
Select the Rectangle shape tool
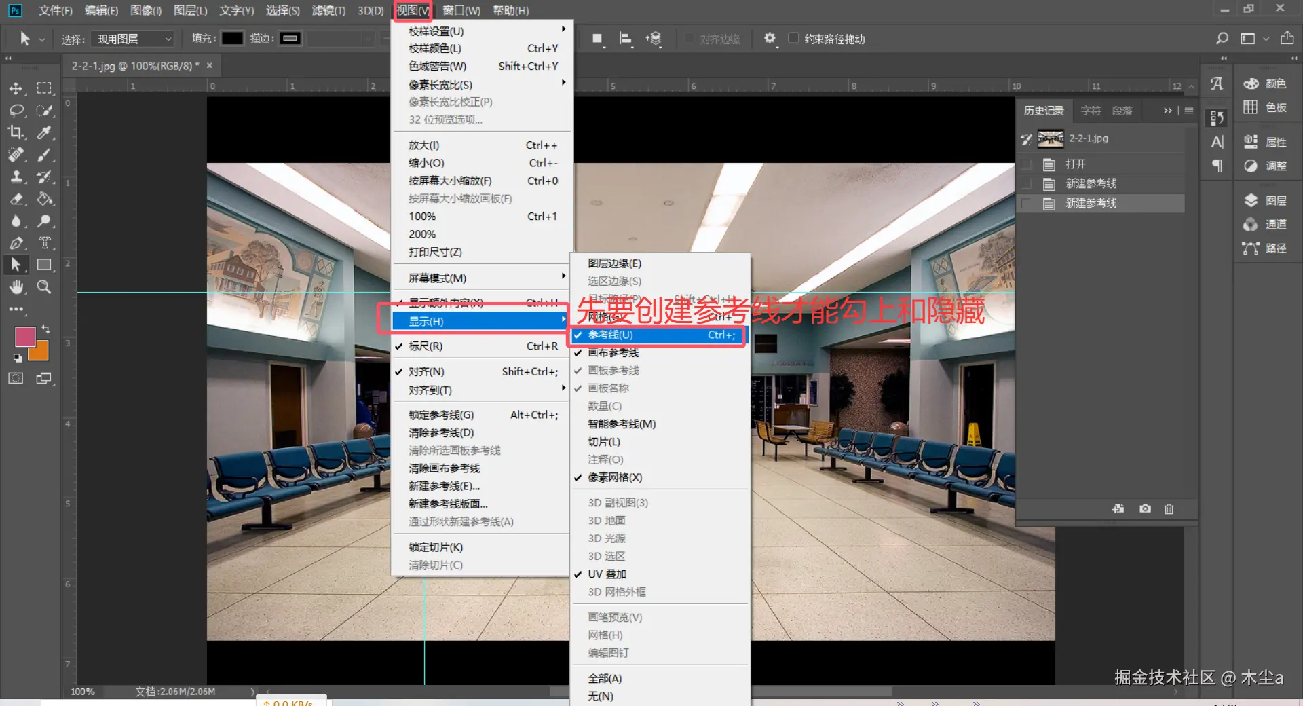44,265
